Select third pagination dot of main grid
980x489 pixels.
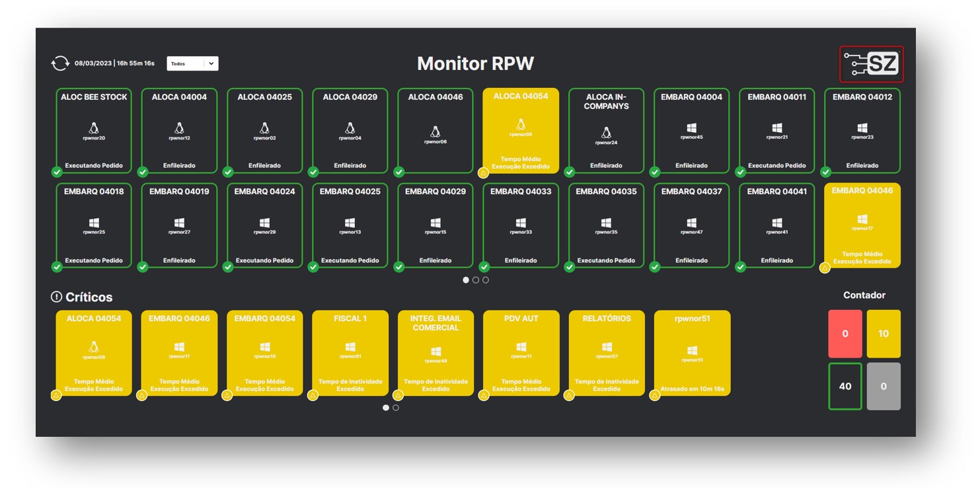486,280
